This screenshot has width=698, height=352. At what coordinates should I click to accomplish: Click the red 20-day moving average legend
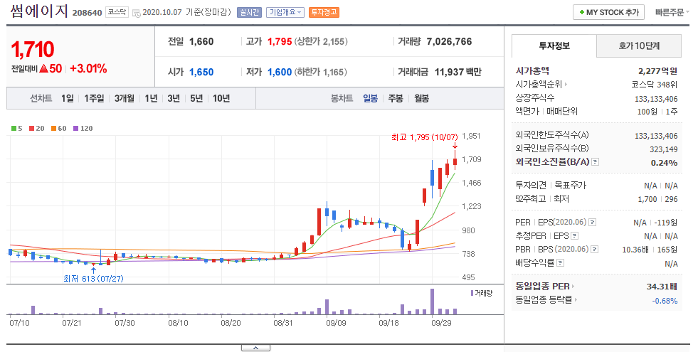pyautogui.click(x=37, y=128)
